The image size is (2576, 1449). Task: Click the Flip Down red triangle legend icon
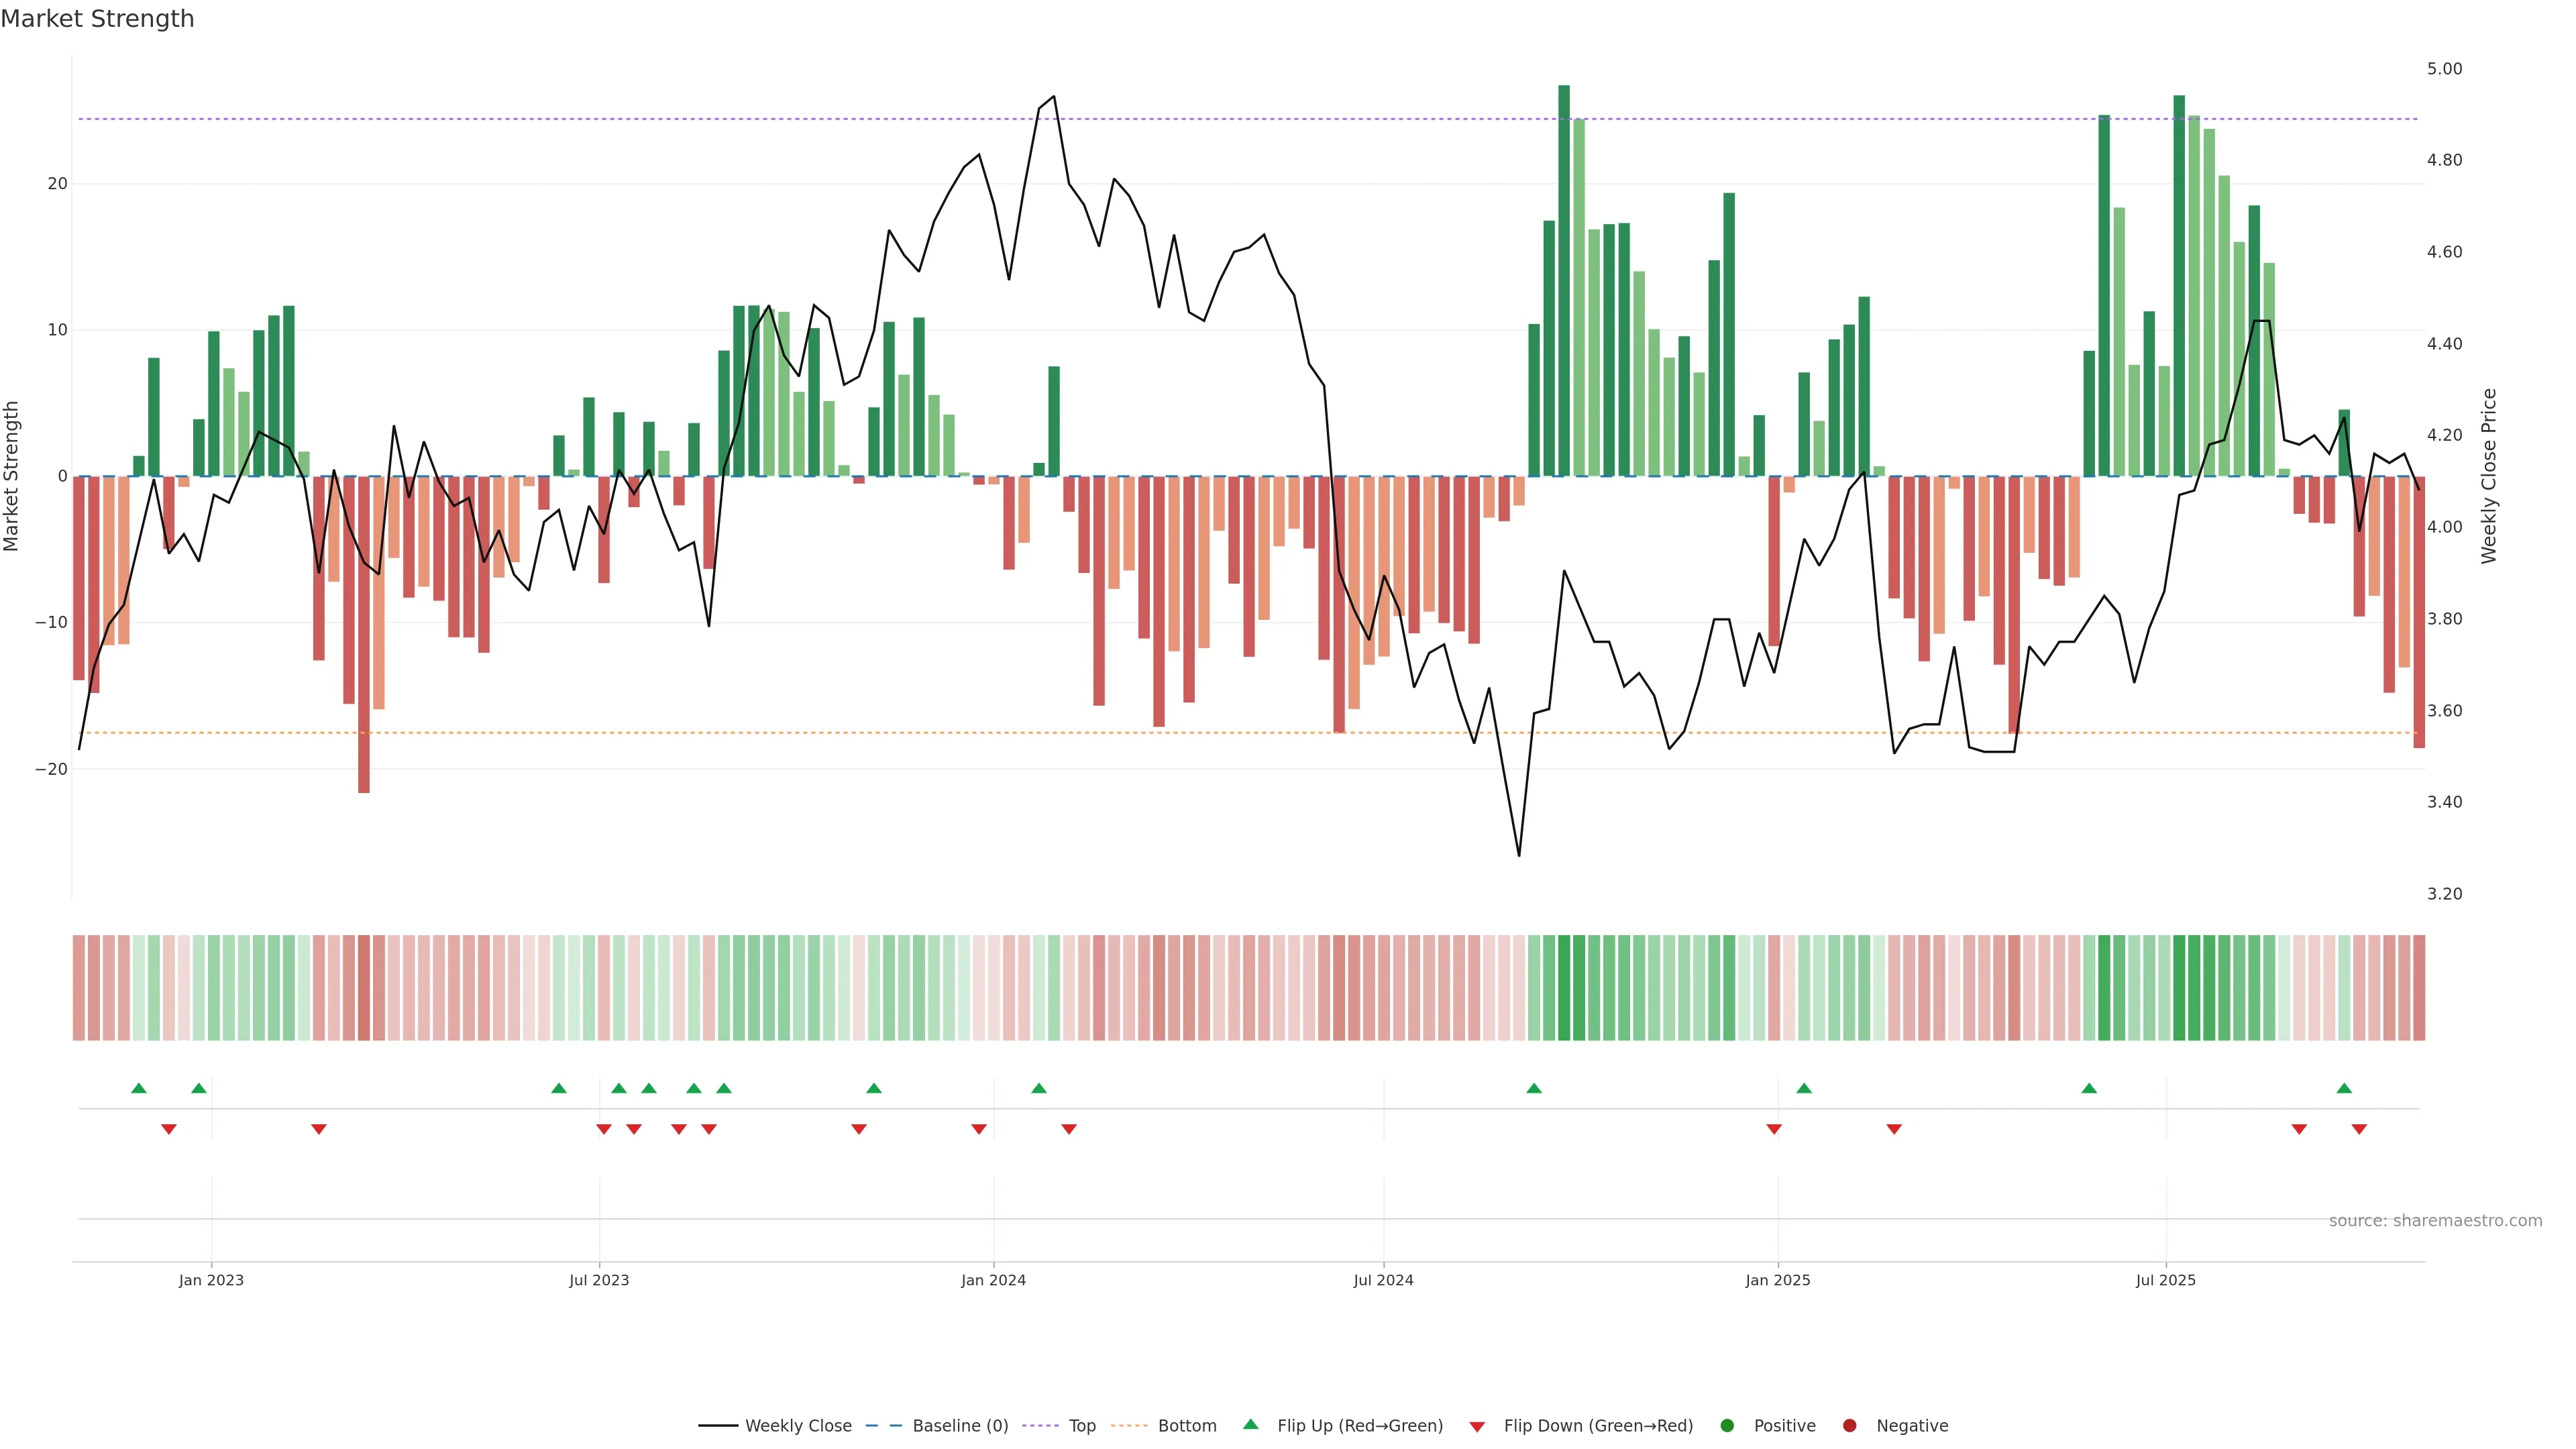pos(1477,1427)
